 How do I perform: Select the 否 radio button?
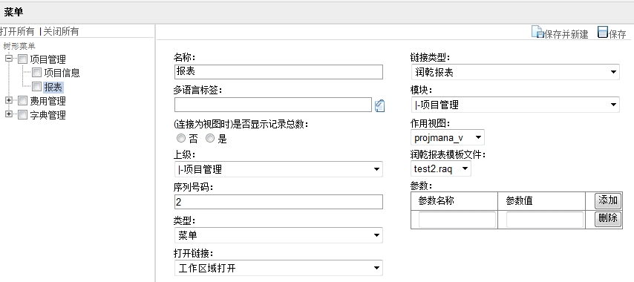pyautogui.click(x=181, y=139)
